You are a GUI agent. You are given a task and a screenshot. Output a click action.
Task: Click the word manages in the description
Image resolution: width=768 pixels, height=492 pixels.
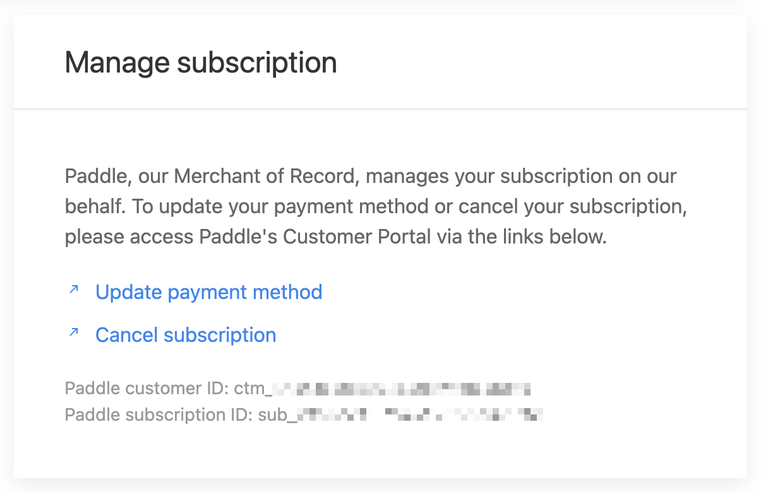click(x=408, y=177)
